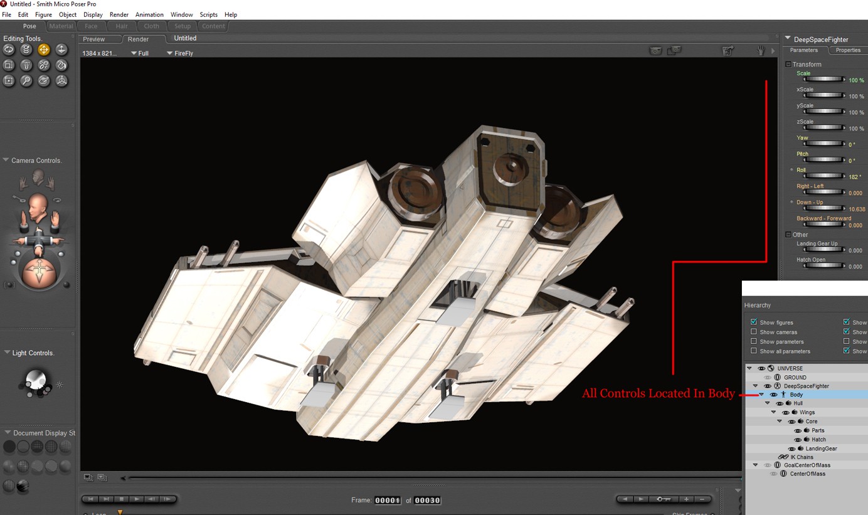Enable Show parameters checkbox
Screen dimensions: 868x515
pos(754,341)
